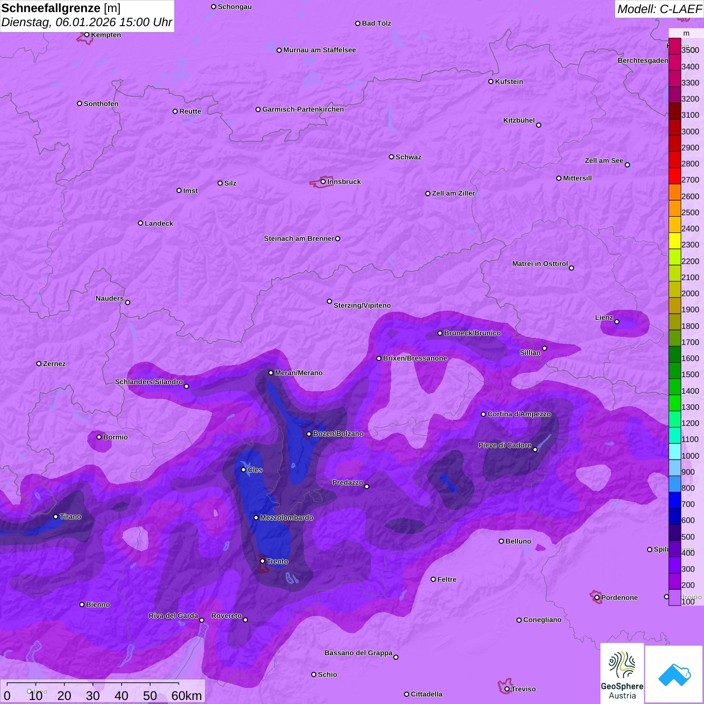Select the Tirano location marker
The height and width of the screenshot is (704, 704).
click(56, 516)
